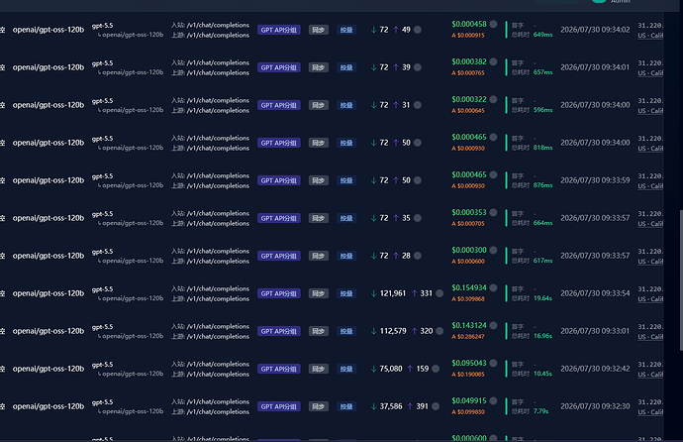This screenshot has height=442, width=683.
Task: Click the orange A $0.190085 cost
Action: tap(468, 374)
